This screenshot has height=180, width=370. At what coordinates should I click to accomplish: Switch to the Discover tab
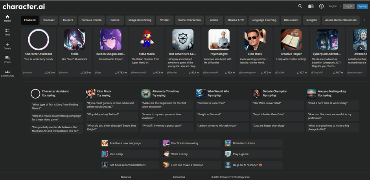49,20
